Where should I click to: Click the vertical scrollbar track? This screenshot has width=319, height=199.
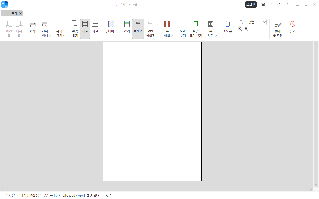(x=316, y=114)
